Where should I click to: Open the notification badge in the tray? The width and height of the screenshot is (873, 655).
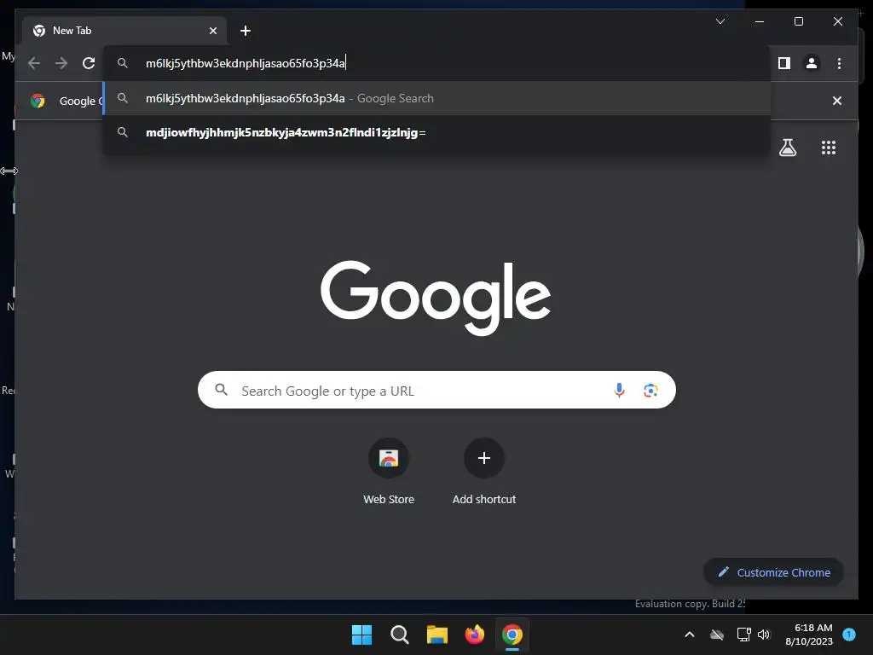point(849,635)
